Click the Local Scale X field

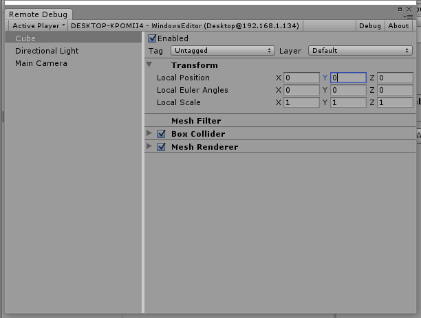coord(301,102)
